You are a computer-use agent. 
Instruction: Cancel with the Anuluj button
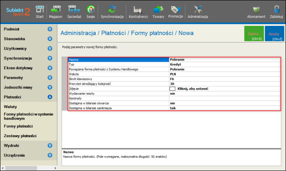(x=274, y=34)
